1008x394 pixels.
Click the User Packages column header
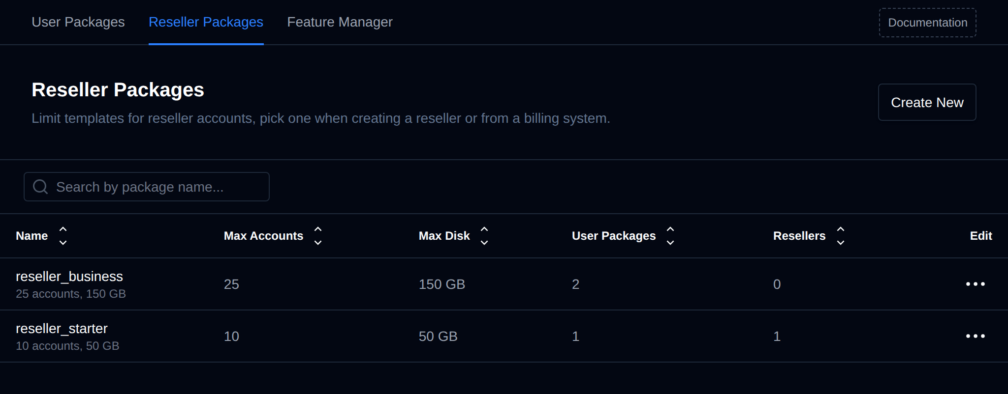point(614,236)
